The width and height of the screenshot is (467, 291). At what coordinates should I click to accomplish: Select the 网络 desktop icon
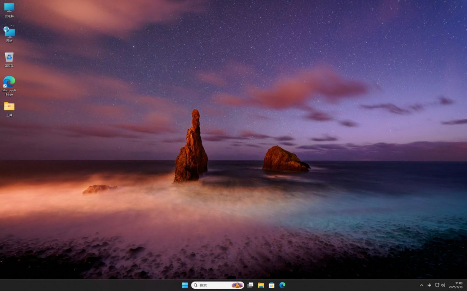9,34
